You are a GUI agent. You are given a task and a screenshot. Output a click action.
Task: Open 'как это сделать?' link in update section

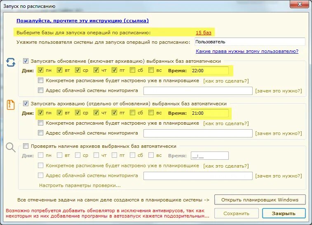click(226, 81)
